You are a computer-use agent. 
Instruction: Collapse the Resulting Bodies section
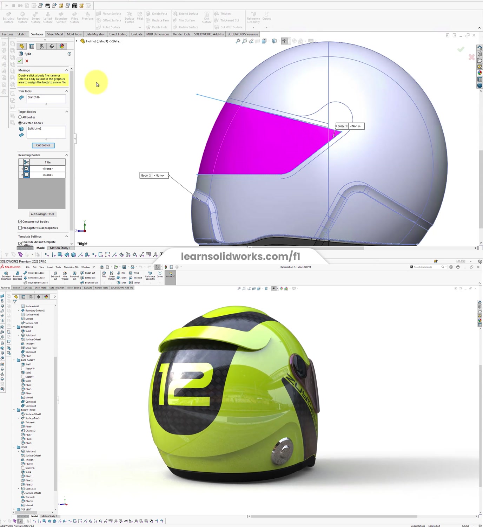pos(66,155)
